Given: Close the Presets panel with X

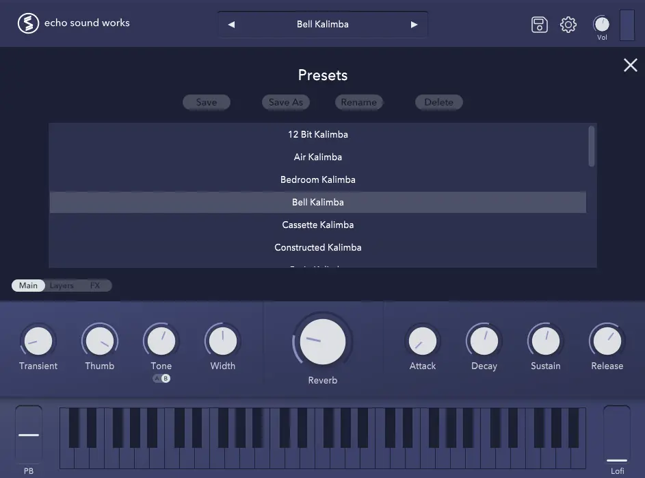Looking at the screenshot, I should pos(630,65).
